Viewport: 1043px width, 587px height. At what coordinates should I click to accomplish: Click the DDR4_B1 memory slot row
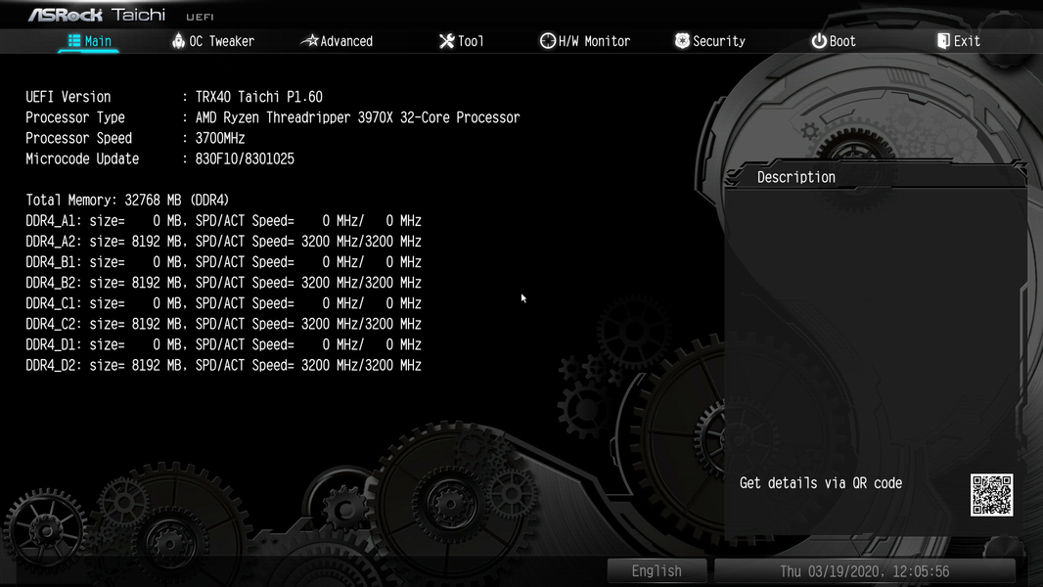tap(223, 262)
